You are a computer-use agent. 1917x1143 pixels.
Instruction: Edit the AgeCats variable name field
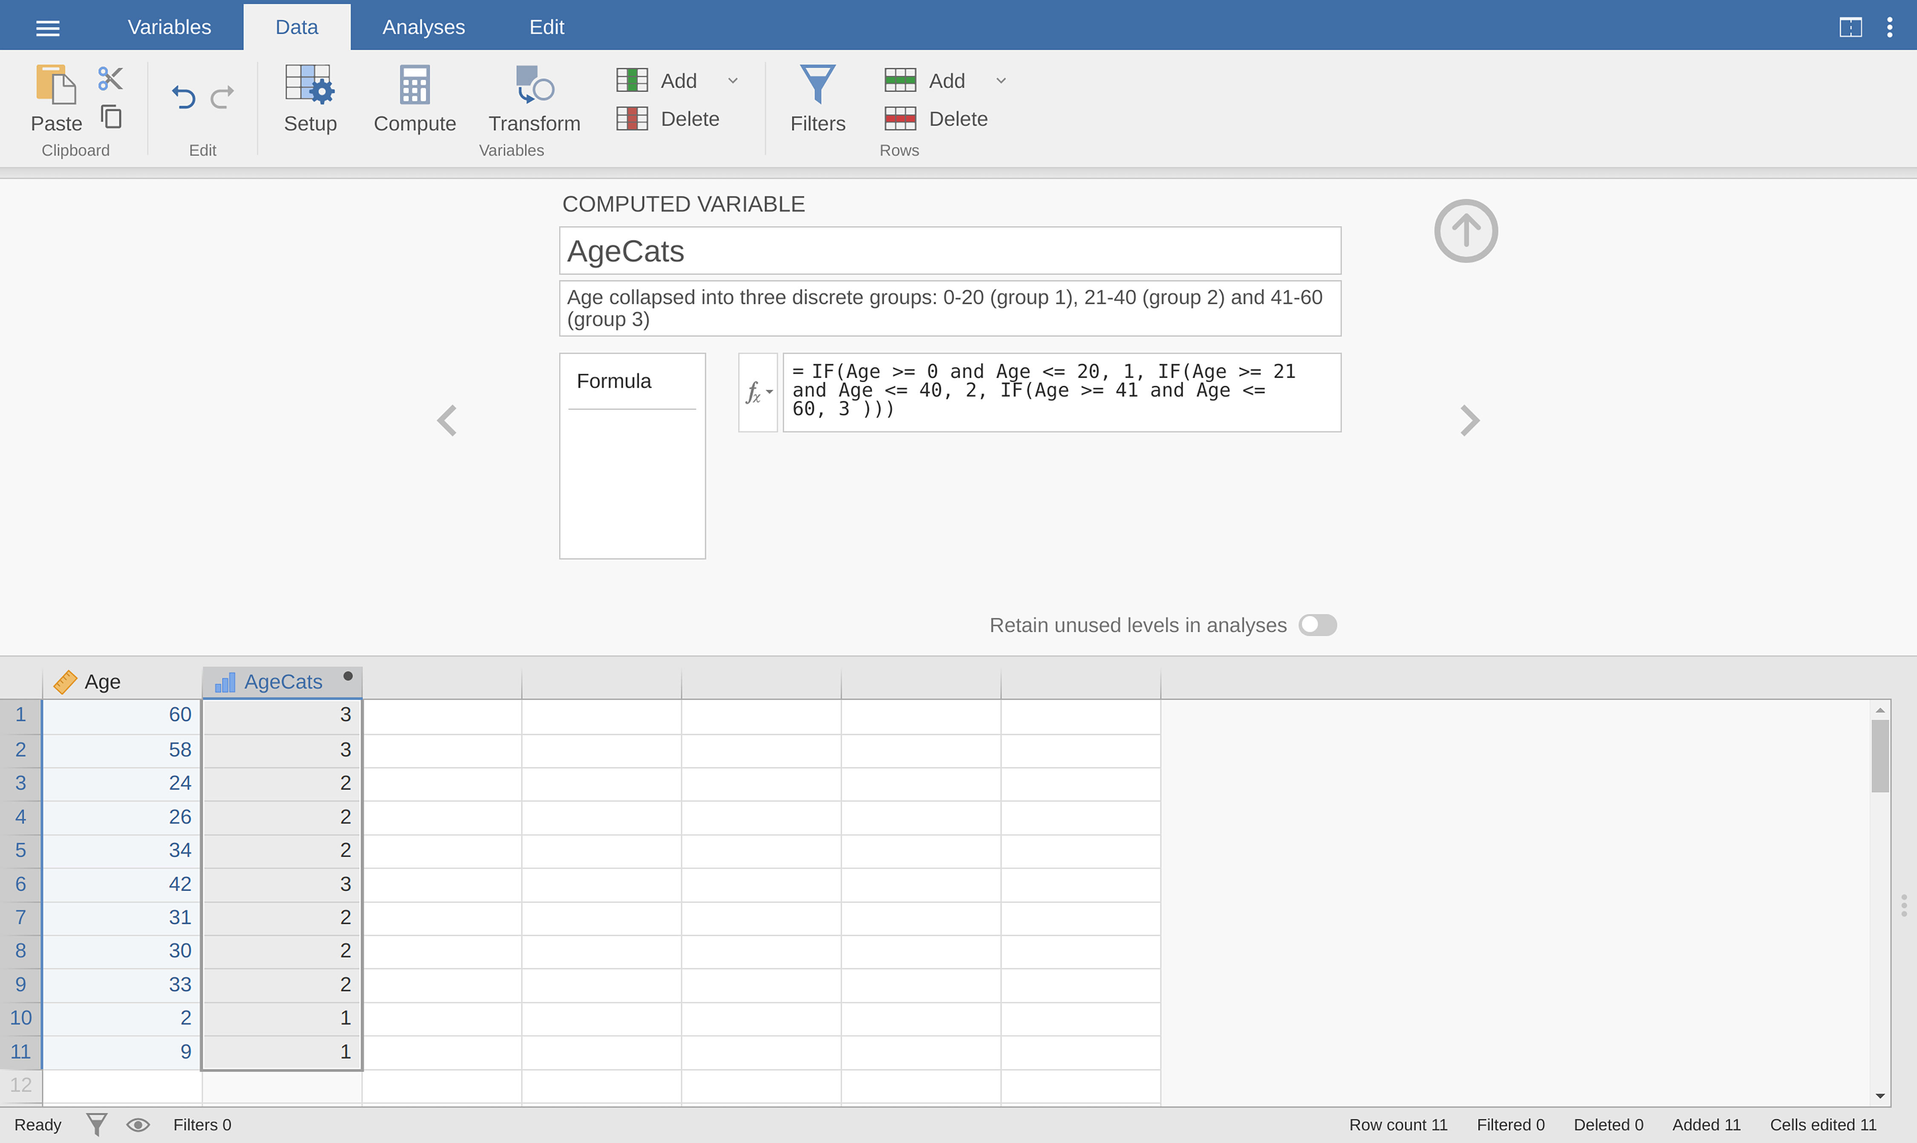950,250
